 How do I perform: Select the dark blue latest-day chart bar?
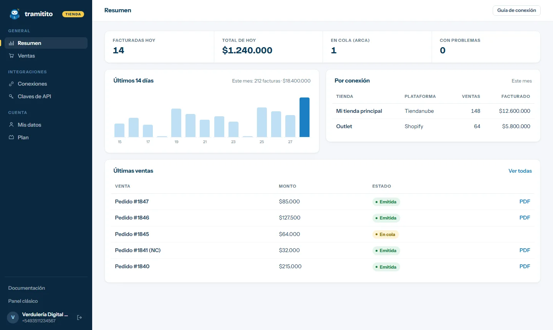pyautogui.click(x=305, y=117)
